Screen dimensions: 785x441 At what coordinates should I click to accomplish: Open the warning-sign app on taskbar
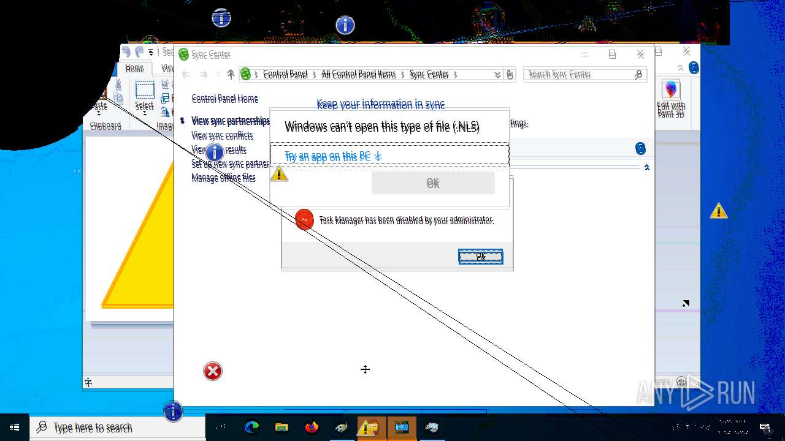point(372,428)
